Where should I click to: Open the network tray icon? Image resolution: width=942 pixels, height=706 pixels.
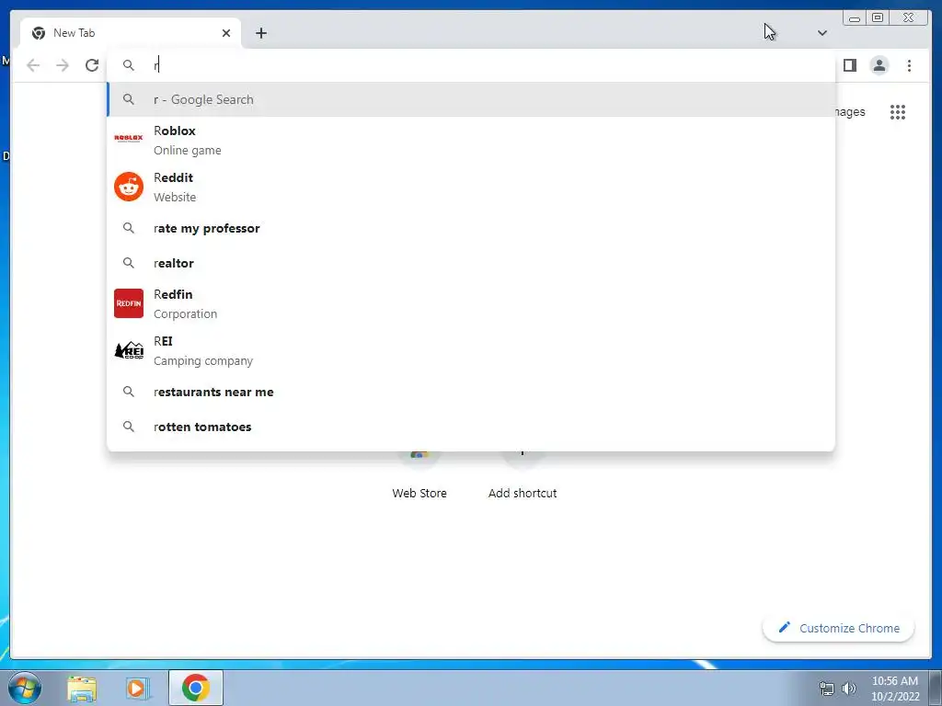(827, 689)
